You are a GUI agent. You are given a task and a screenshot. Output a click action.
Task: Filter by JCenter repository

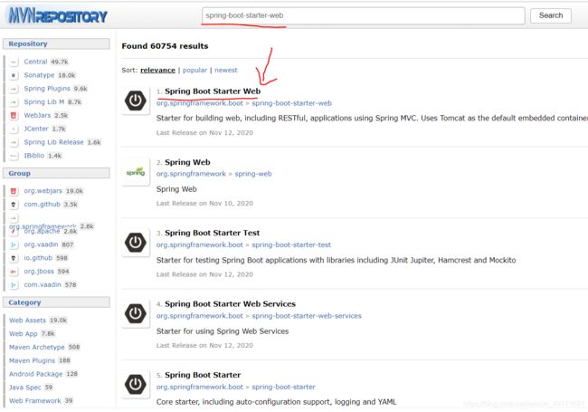[x=36, y=129]
